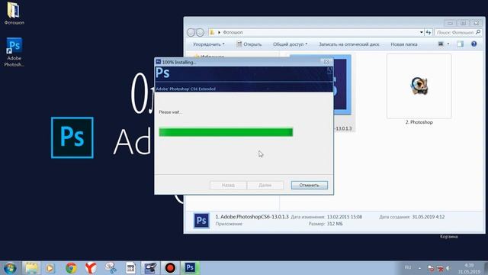Show hidden tray icons arrow
Image resolution: width=488 pixels, height=275 pixels.
click(x=419, y=268)
